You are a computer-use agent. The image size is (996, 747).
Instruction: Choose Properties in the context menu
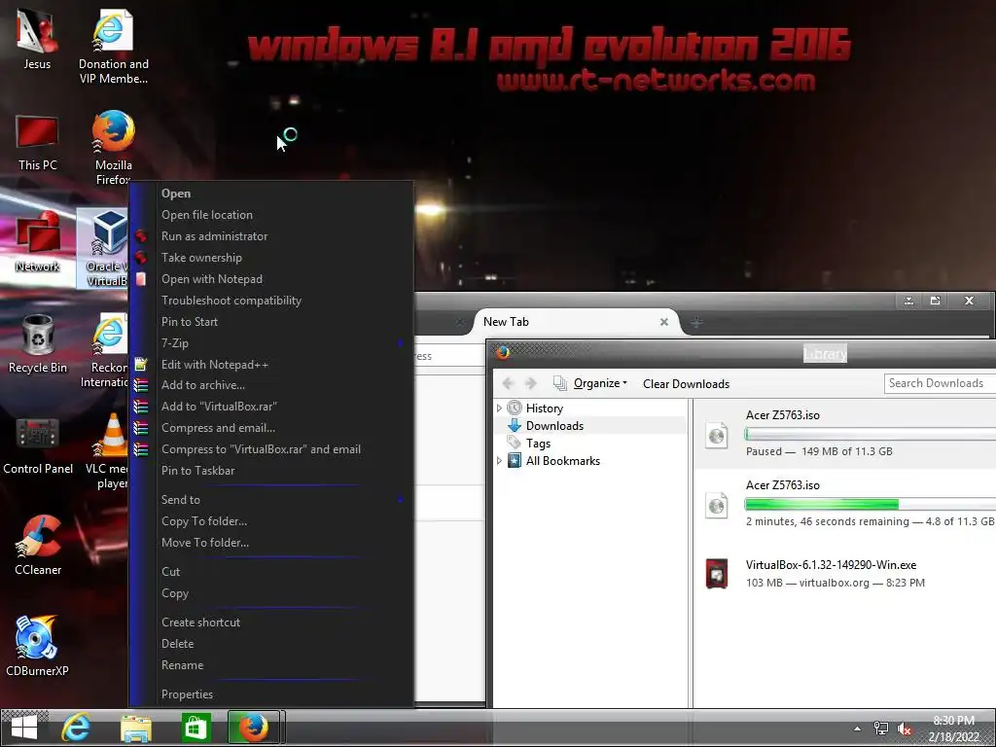click(270, 694)
